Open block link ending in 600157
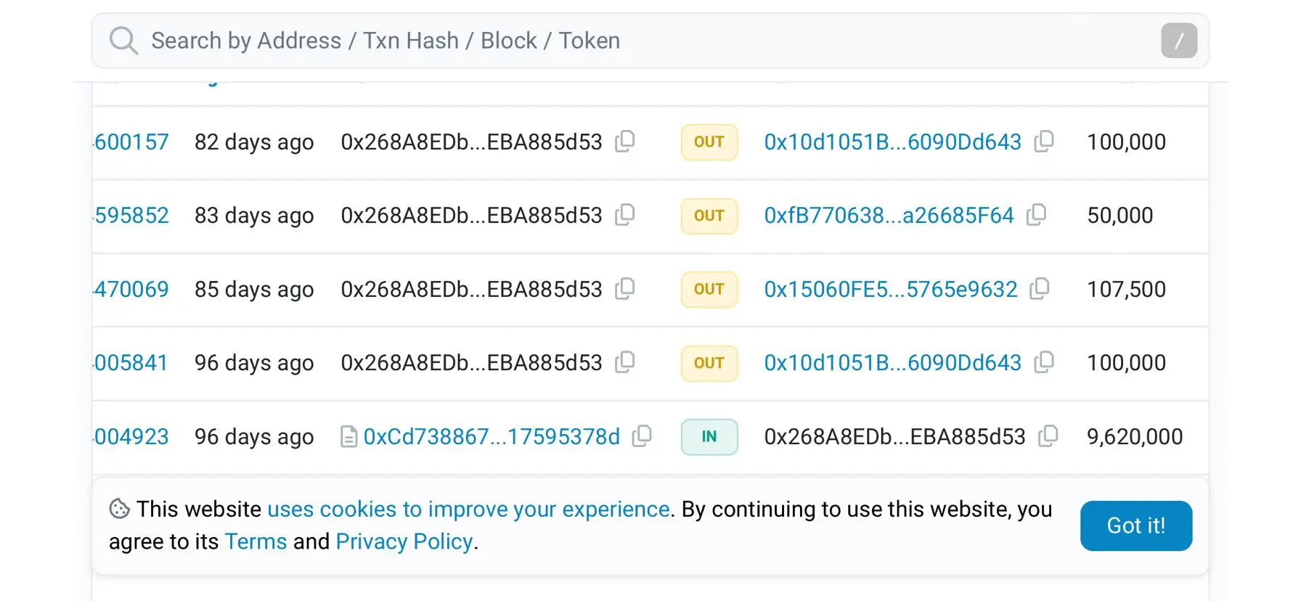This screenshot has width=1301, height=601. point(131,142)
